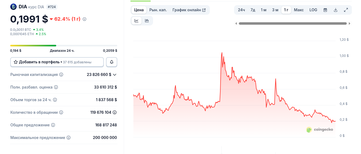
Task: Toggle the LOG scale option
Action: (x=313, y=10)
